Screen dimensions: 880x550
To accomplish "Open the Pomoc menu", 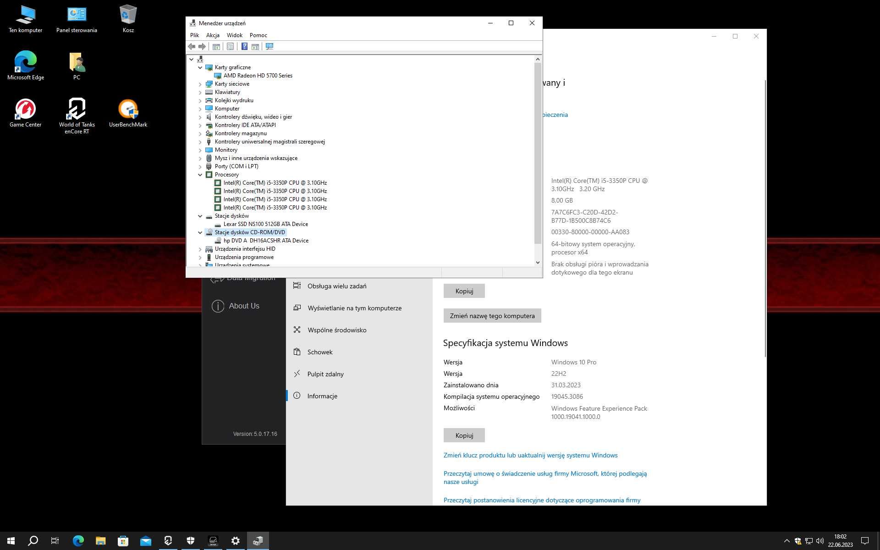I will [258, 35].
